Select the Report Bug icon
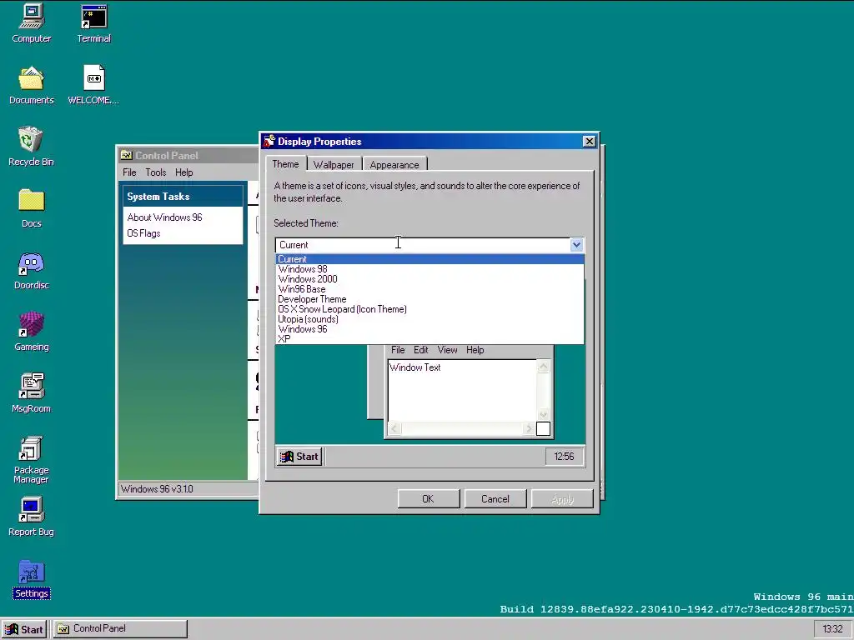This screenshot has width=854, height=640. tap(31, 517)
